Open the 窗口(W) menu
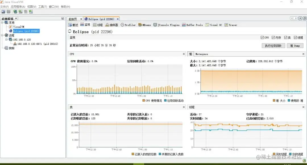This screenshot has width=307, height=165. (x=54, y=7)
